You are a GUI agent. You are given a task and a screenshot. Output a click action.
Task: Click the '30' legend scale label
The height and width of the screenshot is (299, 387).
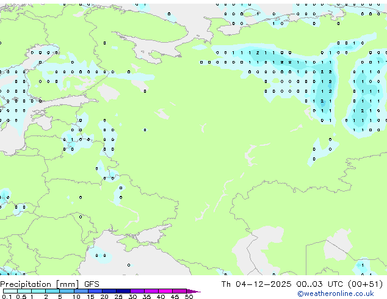tap(132, 297)
